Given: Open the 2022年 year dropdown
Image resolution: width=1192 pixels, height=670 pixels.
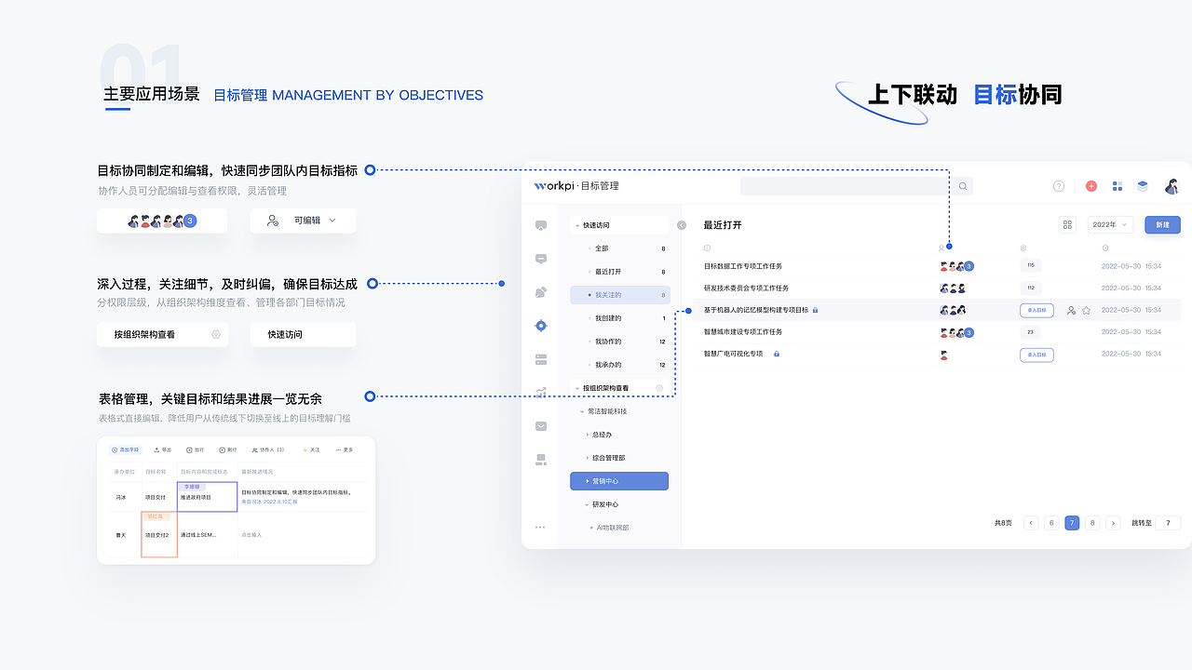Looking at the screenshot, I should 1109,224.
